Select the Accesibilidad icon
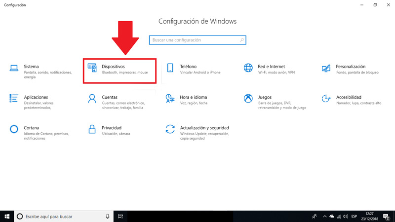Viewport: 395px width, 222px height. coord(326,98)
